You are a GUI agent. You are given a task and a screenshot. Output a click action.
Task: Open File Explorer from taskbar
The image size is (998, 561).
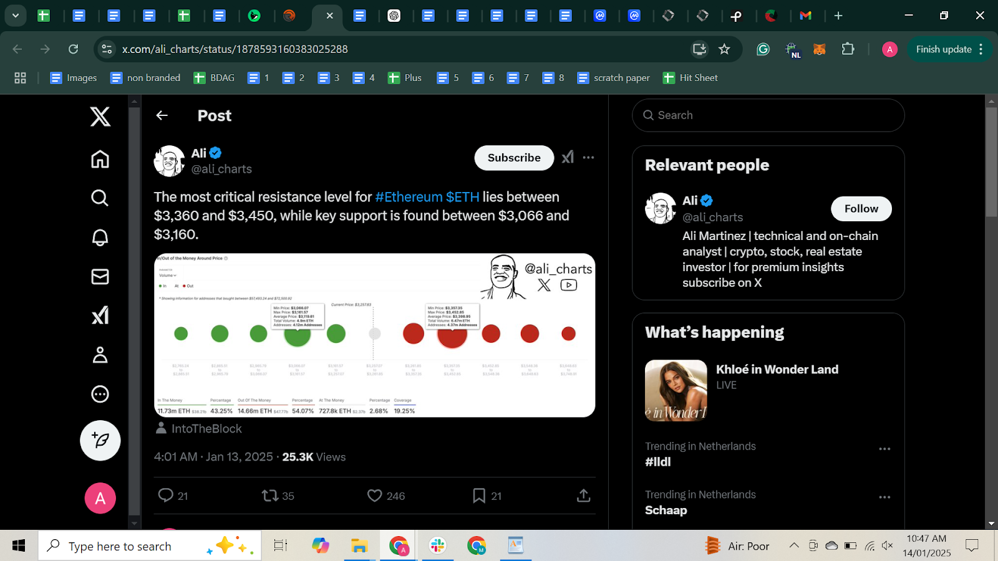[x=359, y=546]
